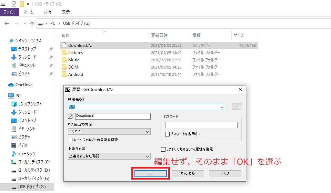Expand the PC breadcrumb chevron
The width and height of the screenshot is (331, 193).
59,23
